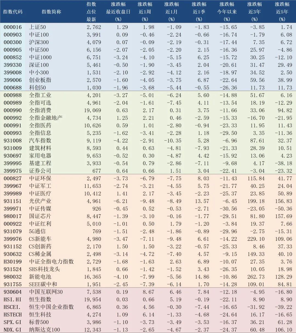Screen dimensions: 296x333
Task: Select the 标普500 index name
Action: (x=39, y=322)
